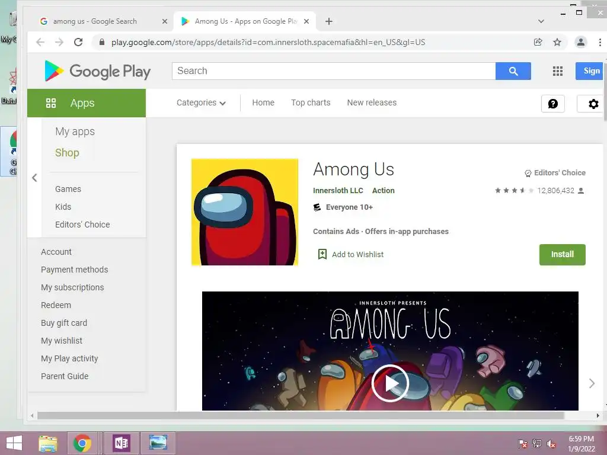607x455 pixels.
Task: Open New releases
Action: [x=372, y=102]
